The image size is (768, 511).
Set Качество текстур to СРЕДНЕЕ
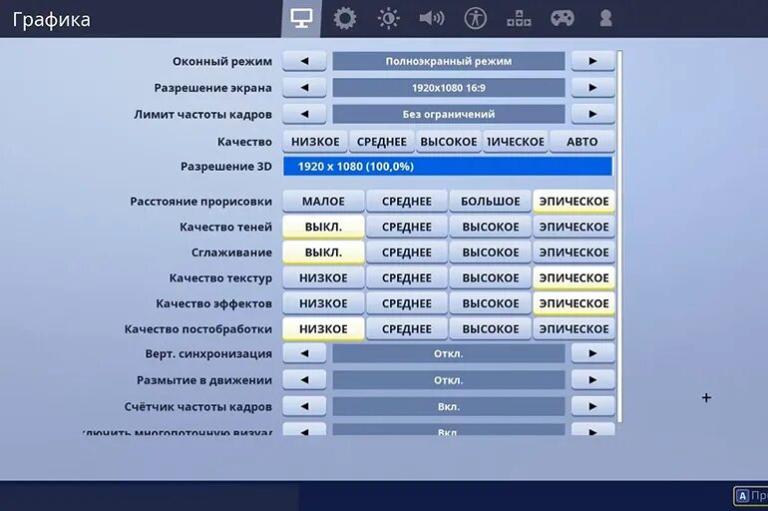[x=407, y=277]
